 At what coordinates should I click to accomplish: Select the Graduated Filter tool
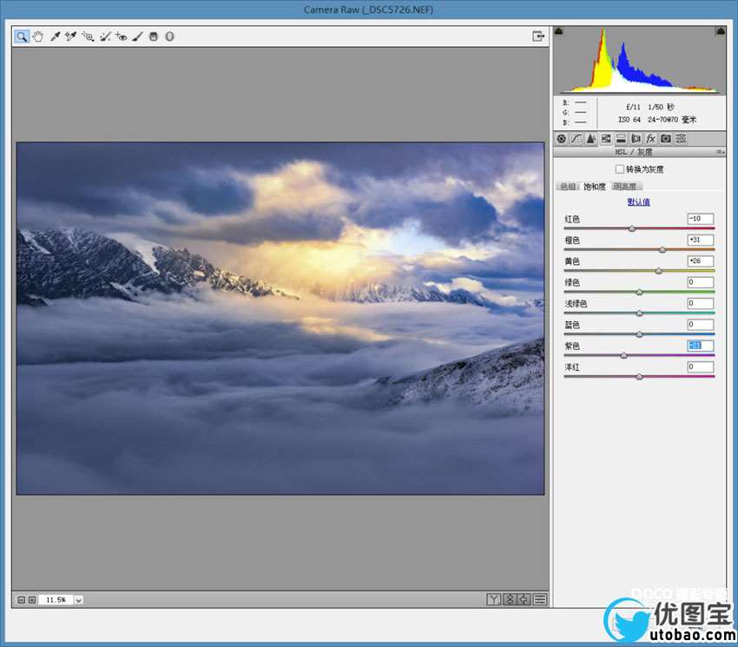tap(154, 36)
